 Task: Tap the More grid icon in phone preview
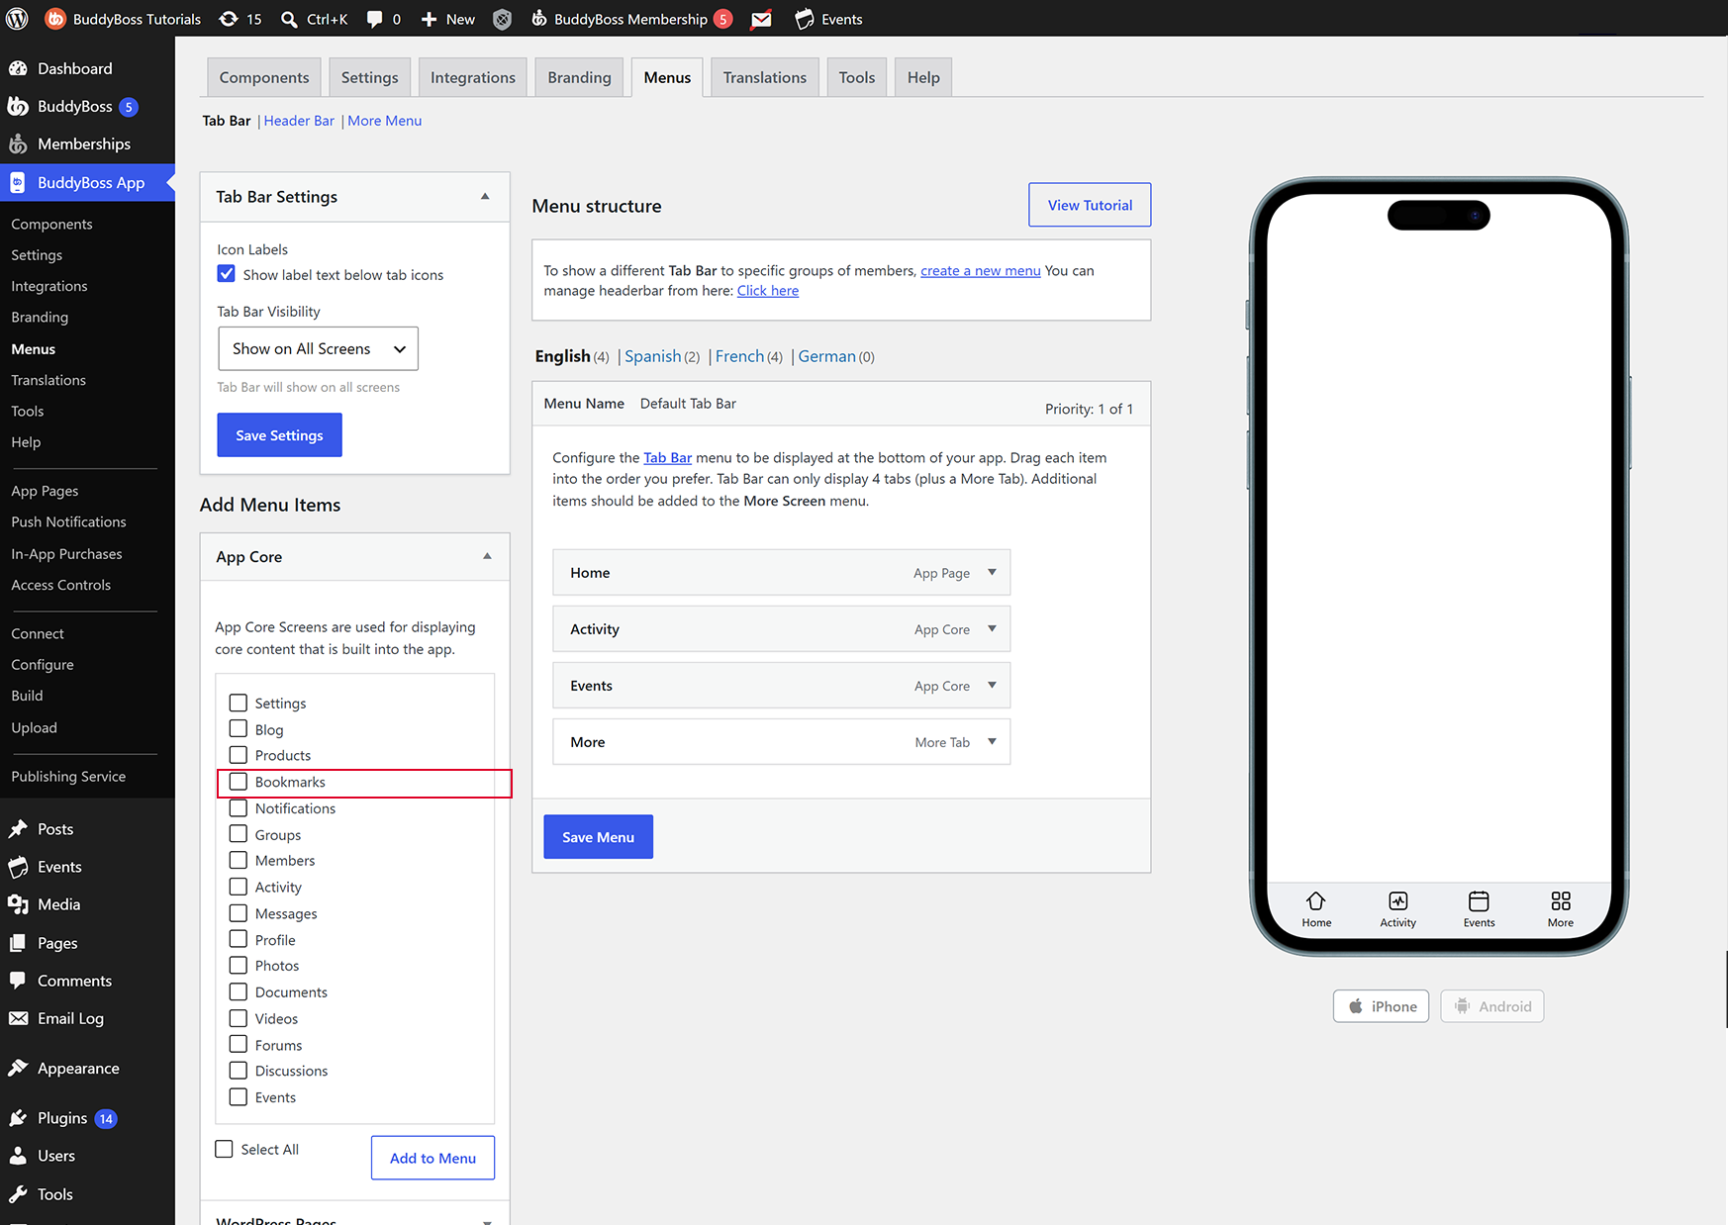1561,900
